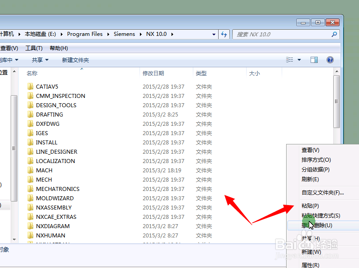Choose 粘贴(P) in context menu
Viewport: 359px width, 268px height.
click(310, 206)
